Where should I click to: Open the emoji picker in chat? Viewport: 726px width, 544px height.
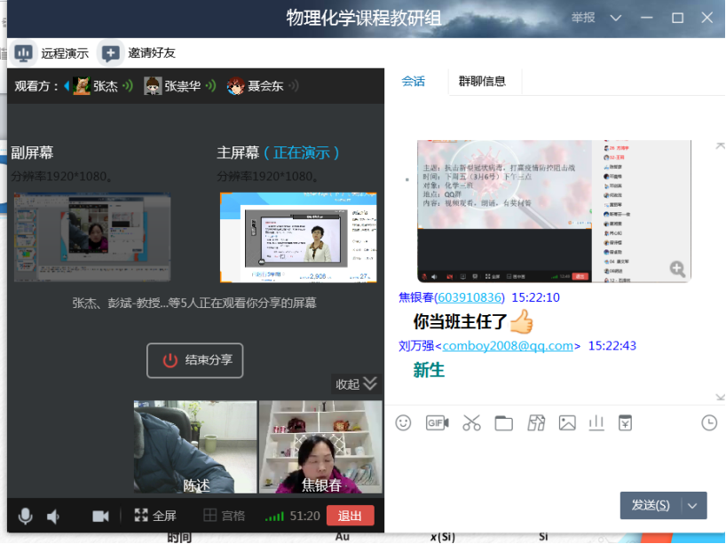[404, 423]
